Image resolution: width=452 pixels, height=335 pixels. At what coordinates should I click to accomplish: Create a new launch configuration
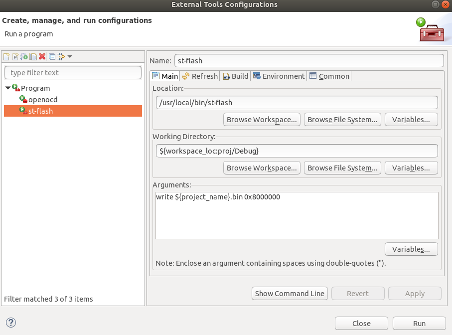(6, 56)
